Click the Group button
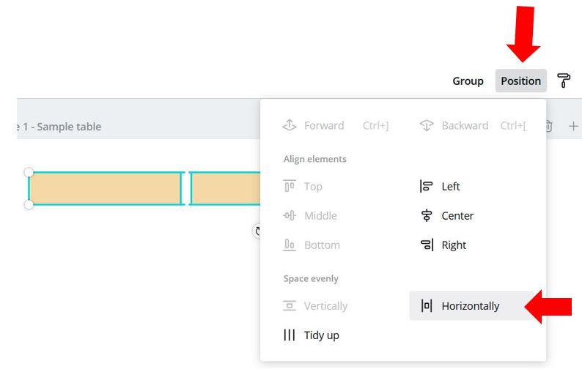 pos(468,81)
